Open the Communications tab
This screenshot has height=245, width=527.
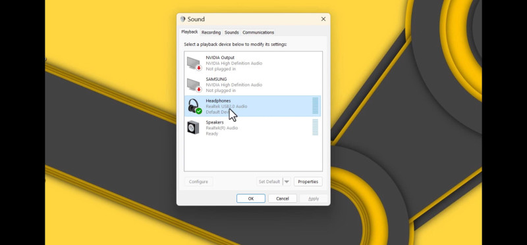point(258,32)
